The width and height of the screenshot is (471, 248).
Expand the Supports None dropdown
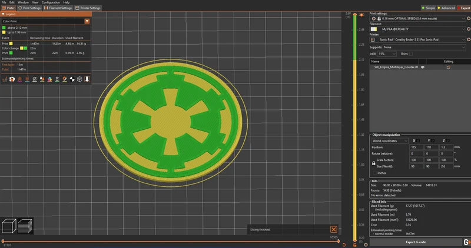click(424, 48)
